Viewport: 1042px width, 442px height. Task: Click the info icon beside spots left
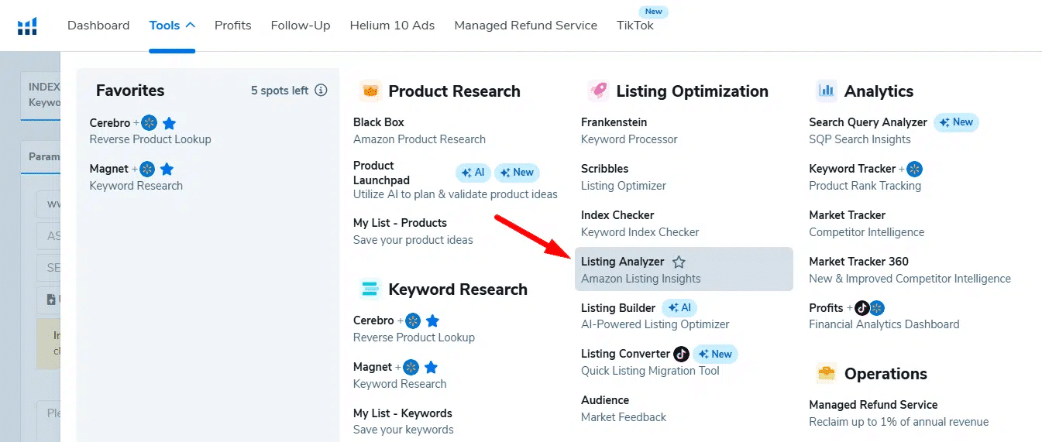pyautogui.click(x=321, y=91)
